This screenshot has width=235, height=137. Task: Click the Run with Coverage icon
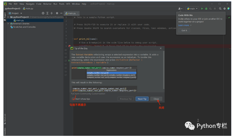tap(211, 9)
